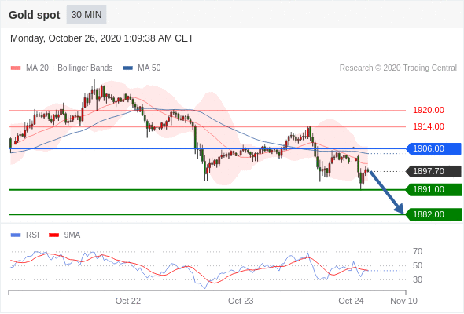Click the MA 50 legend swatch
Image resolution: width=464 pixels, height=314 pixels.
127,68
